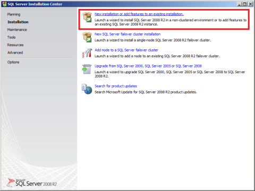Click the failover cluster installation box icon
Screen dimensions: 255x191
pyautogui.click(x=87, y=37)
